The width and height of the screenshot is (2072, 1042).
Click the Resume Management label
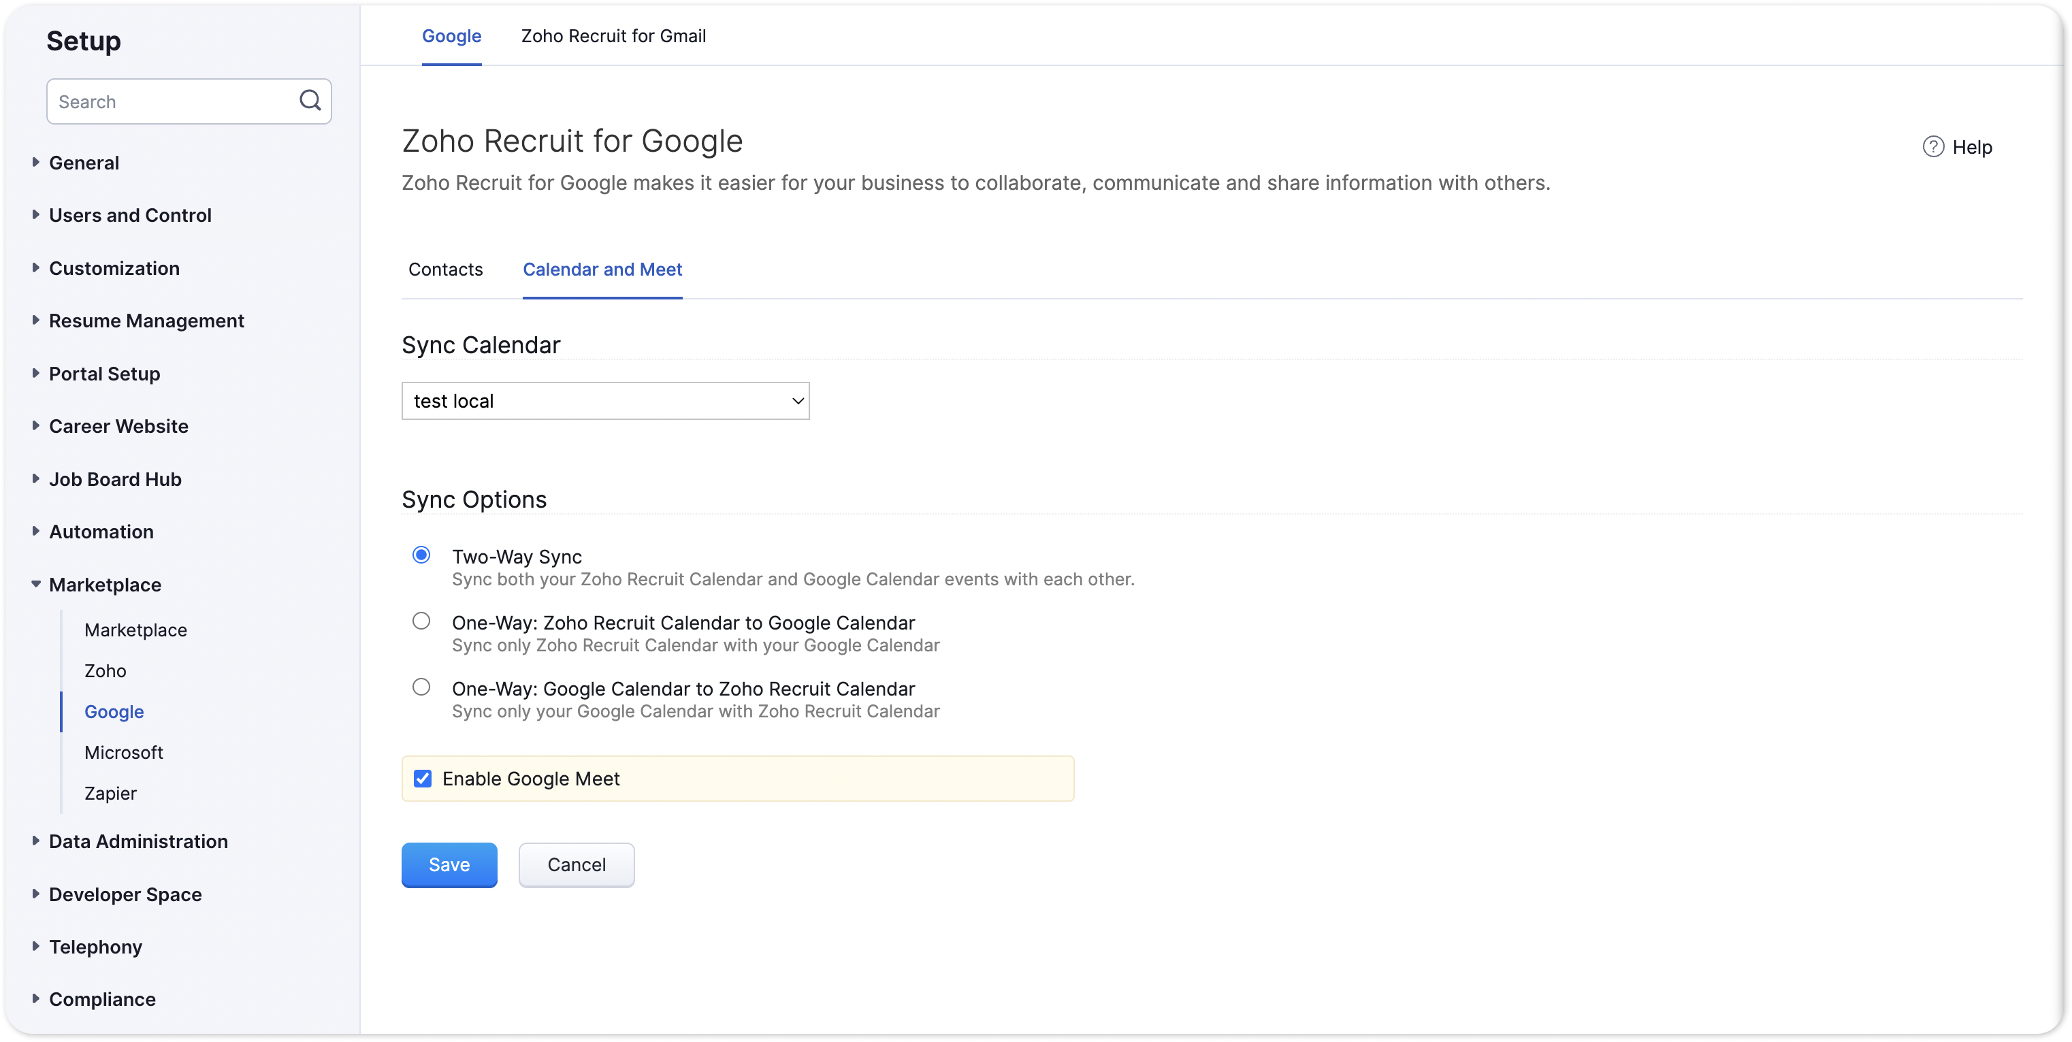(146, 321)
